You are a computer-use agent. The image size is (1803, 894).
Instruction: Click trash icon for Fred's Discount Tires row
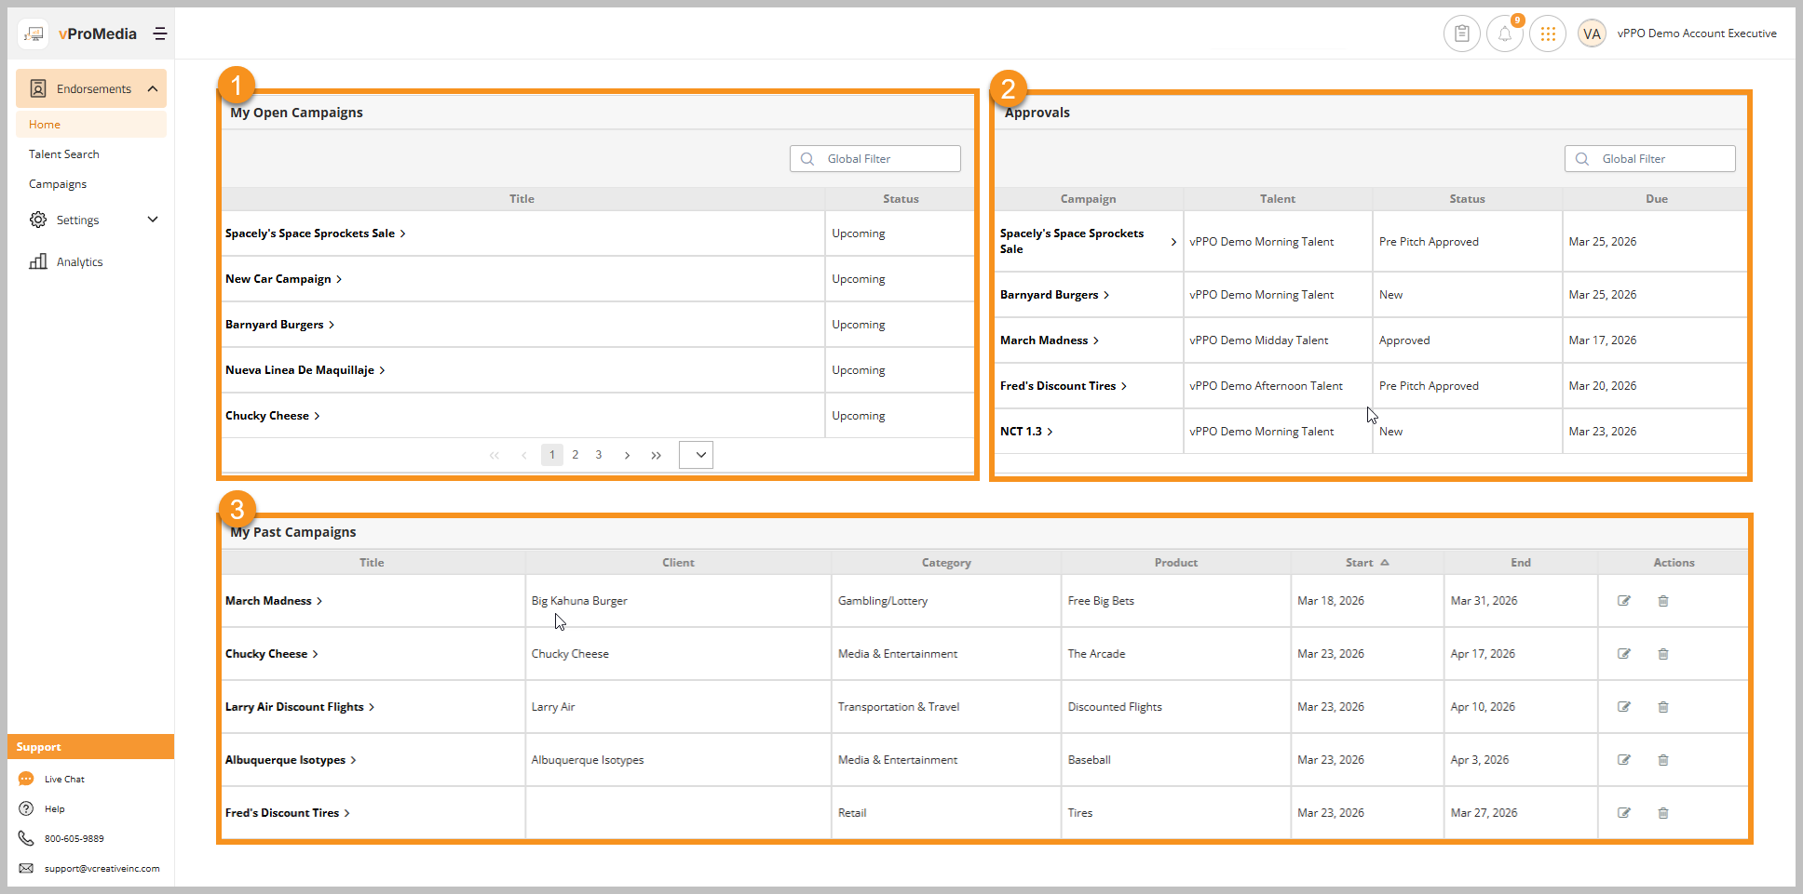(1662, 813)
